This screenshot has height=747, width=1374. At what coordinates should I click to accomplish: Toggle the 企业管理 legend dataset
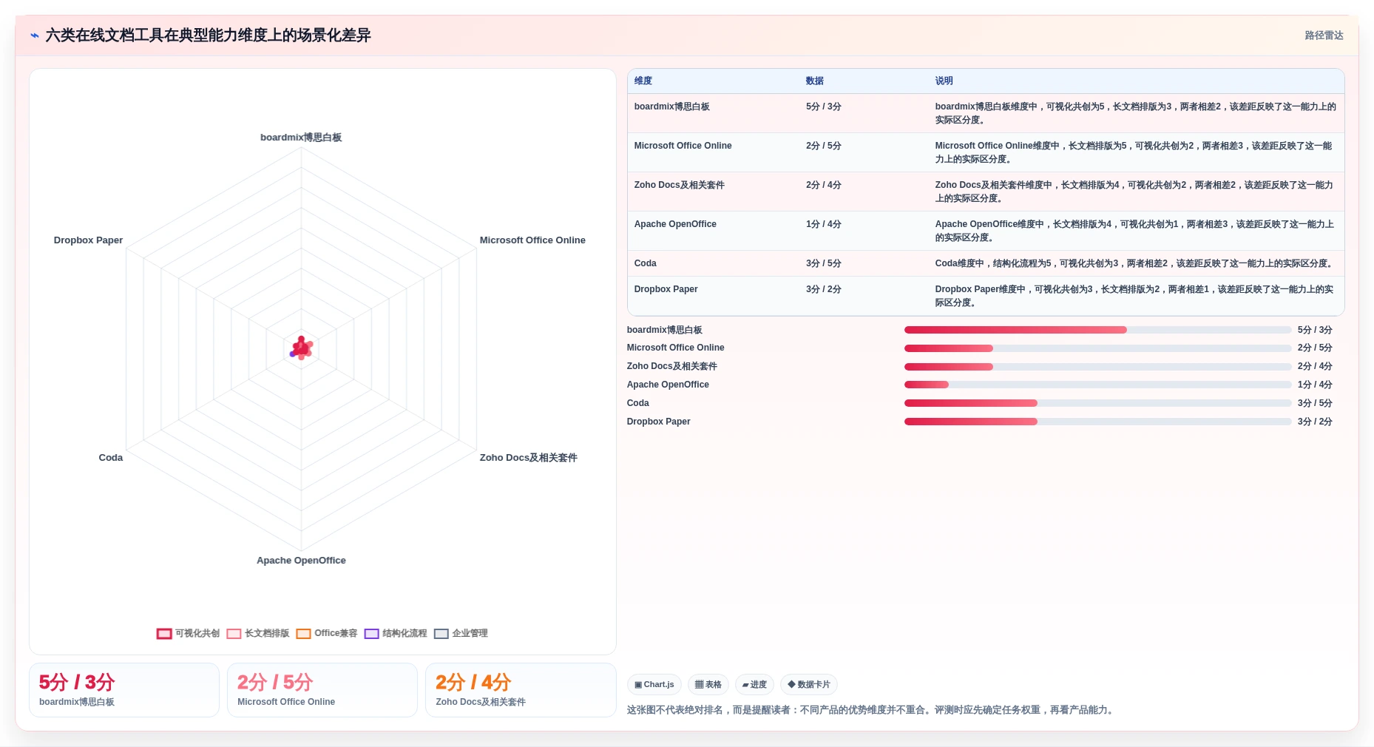(x=461, y=633)
